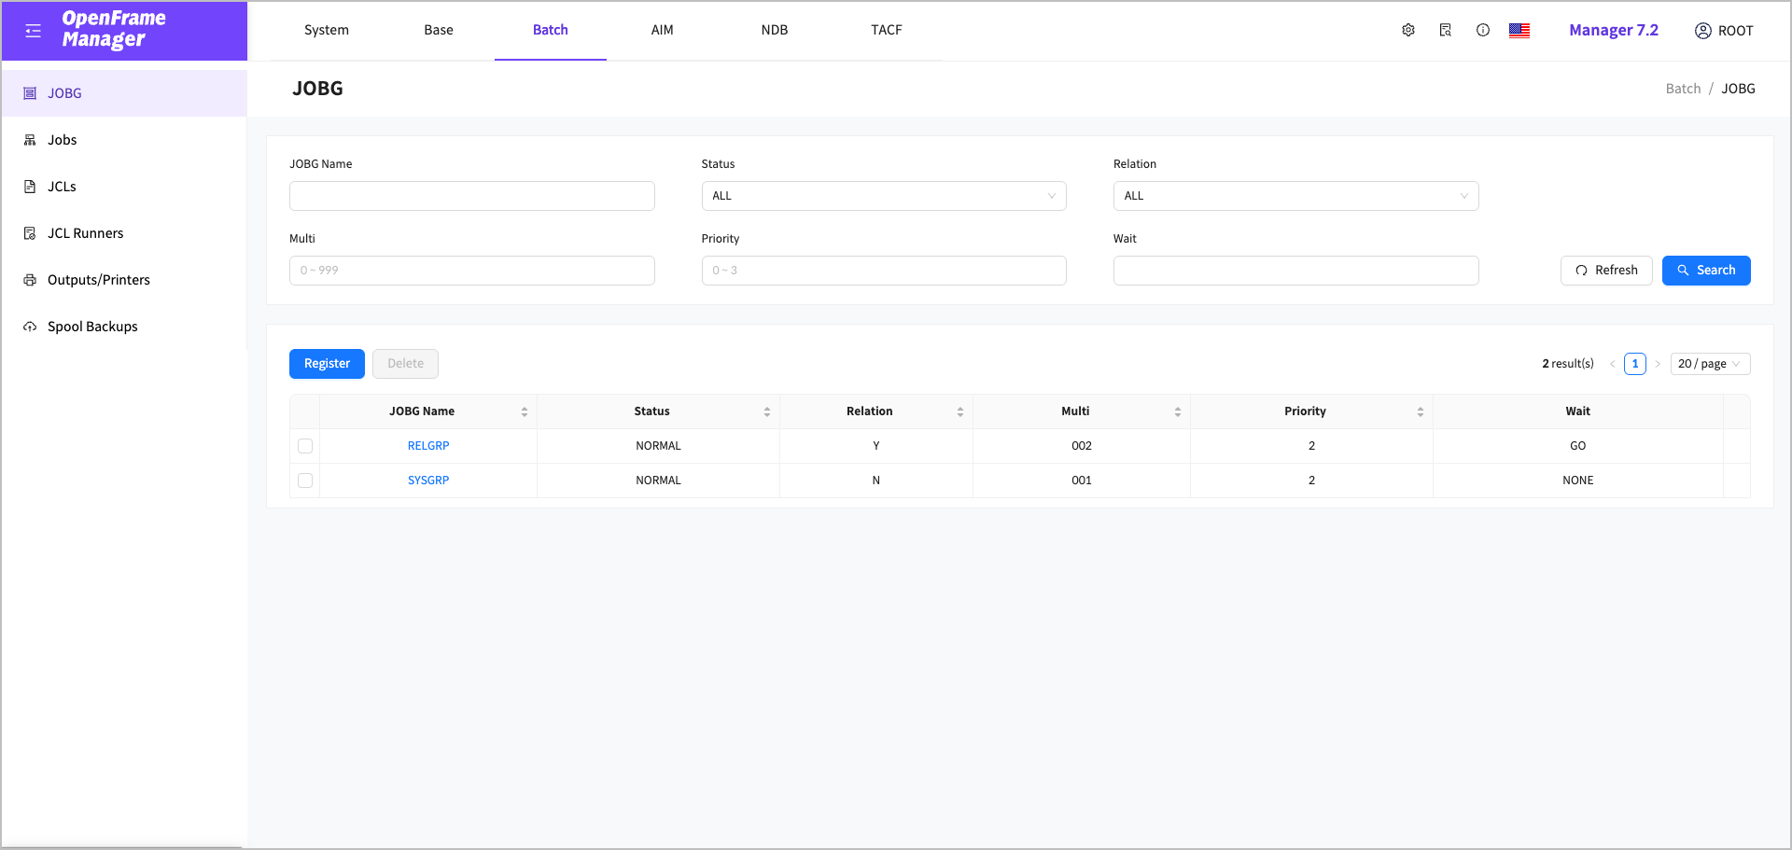Open Outputs/Printers in the sidebar
1792x850 pixels.
[124, 280]
